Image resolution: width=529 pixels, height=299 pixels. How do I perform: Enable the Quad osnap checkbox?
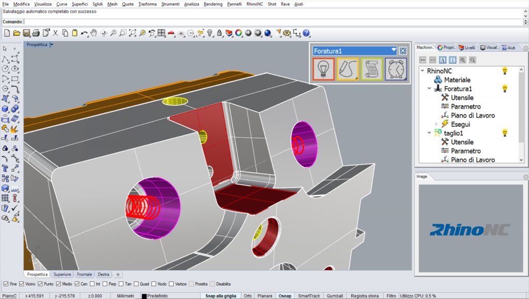(x=136, y=284)
